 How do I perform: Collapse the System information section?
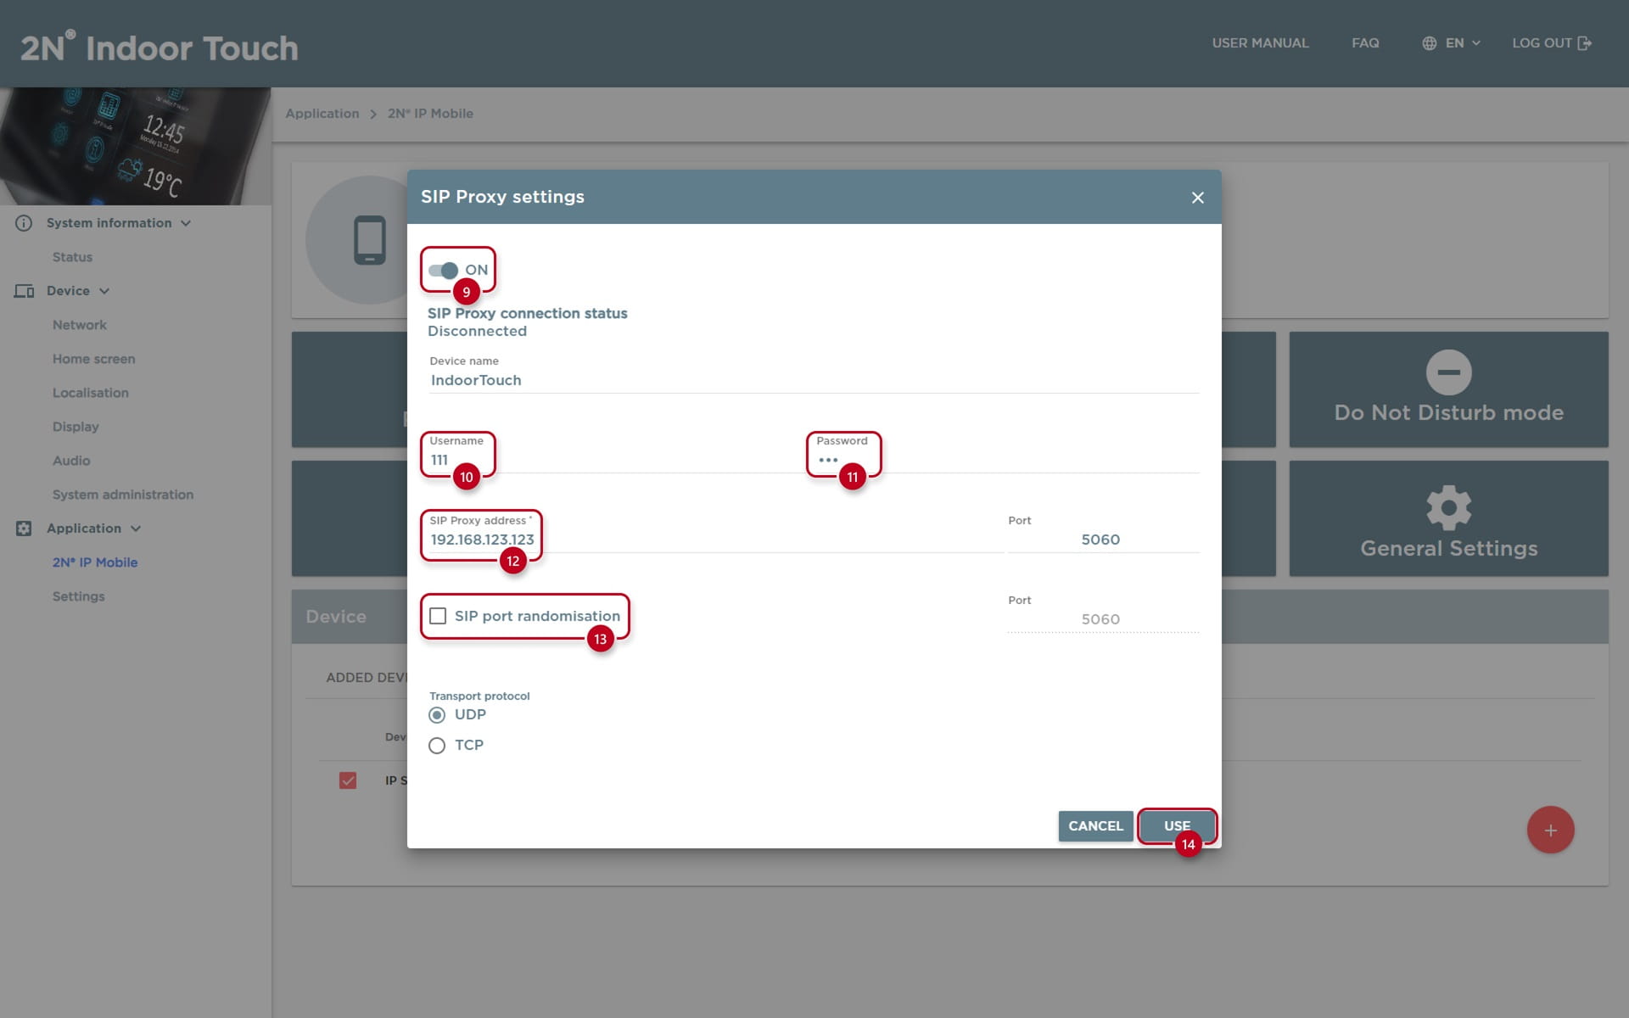118,223
